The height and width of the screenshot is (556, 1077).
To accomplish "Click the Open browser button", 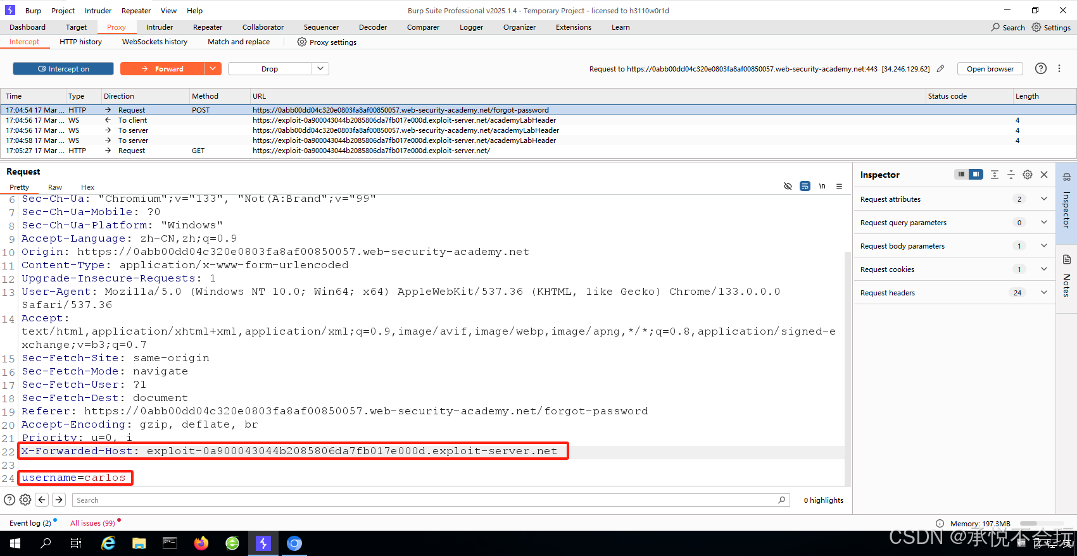I will coord(990,69).
